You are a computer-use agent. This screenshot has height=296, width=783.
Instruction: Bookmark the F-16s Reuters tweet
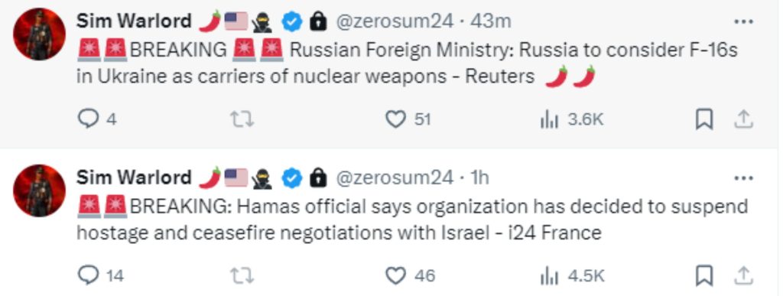click(x=704, y=119)
